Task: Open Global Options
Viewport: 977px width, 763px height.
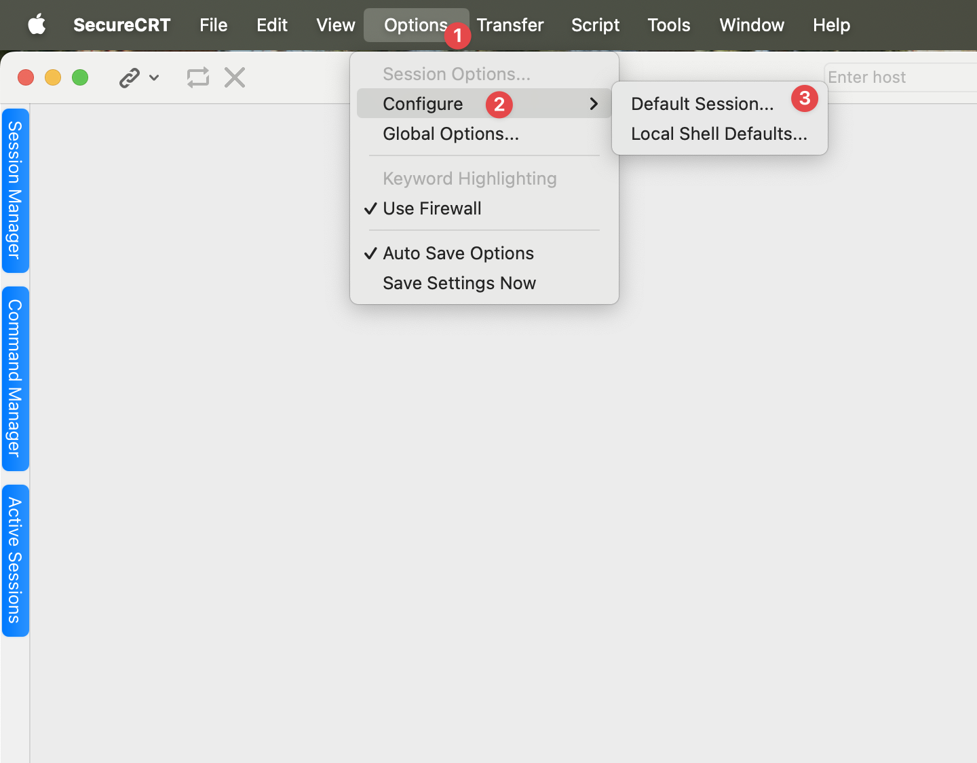Action: coord(451,134)
